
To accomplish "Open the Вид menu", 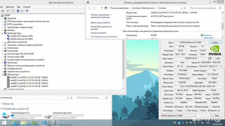I will (x=19, y=7).
